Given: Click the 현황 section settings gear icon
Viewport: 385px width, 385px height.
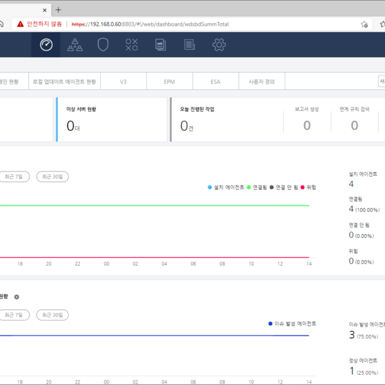Looking at the screenshot, I should click(17, 297).
